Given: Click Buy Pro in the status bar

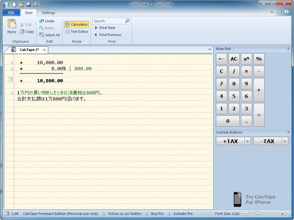Looking at the screenshot, I should 157,214.
